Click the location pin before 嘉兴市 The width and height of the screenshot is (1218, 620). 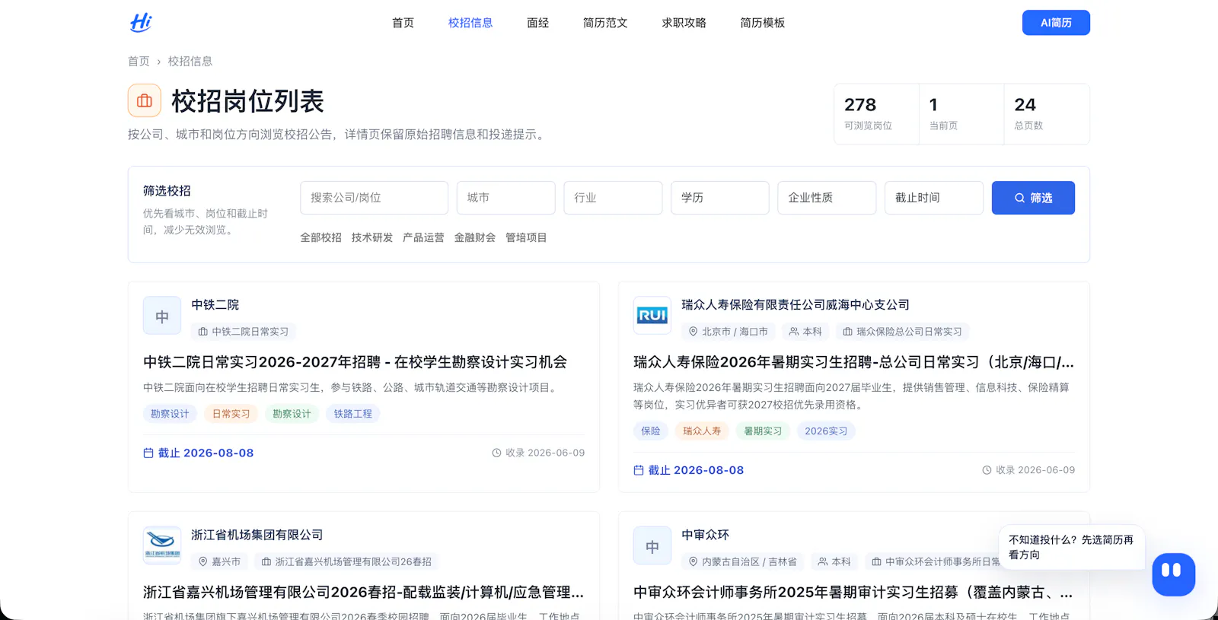pos(202,561)
